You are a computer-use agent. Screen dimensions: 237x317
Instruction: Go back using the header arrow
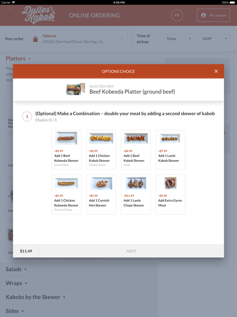(x=10, y=15)
